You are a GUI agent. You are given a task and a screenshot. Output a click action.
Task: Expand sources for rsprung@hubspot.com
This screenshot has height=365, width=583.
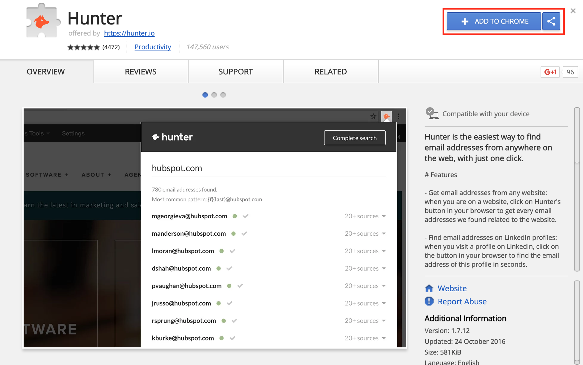pyautogui.click(x=365, y=321)
